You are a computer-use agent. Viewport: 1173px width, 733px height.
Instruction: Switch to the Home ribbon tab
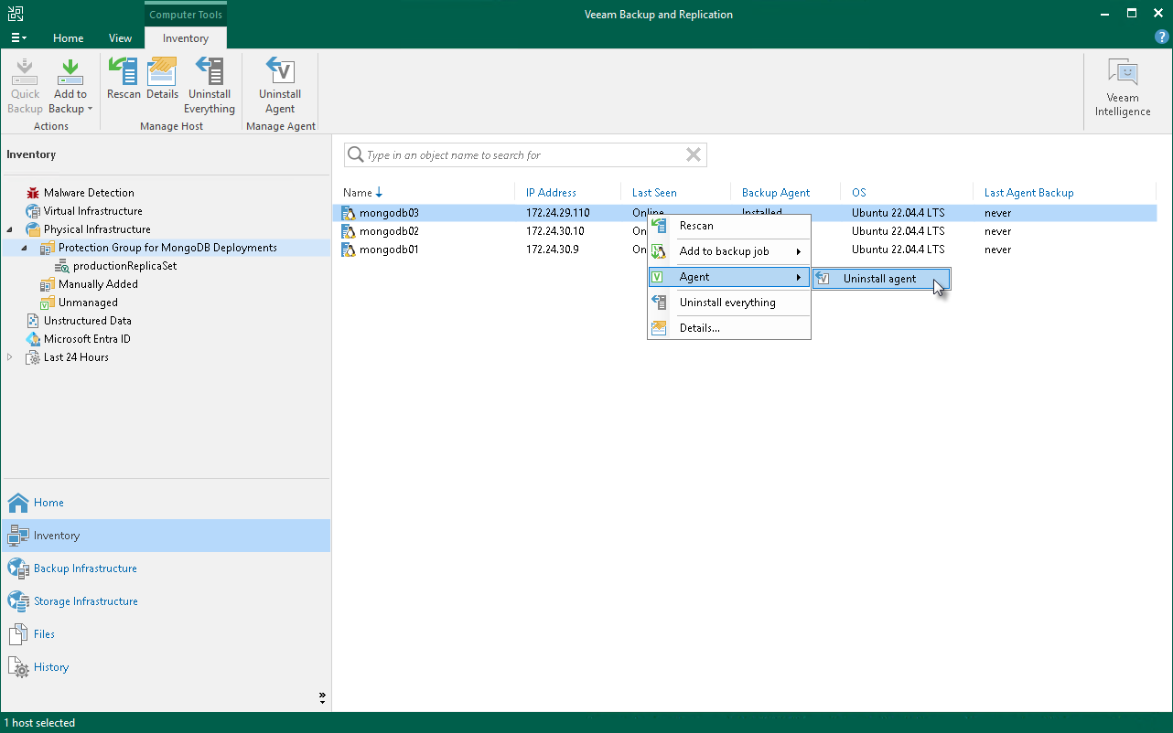pyautogui.click(x=69, y=38)
